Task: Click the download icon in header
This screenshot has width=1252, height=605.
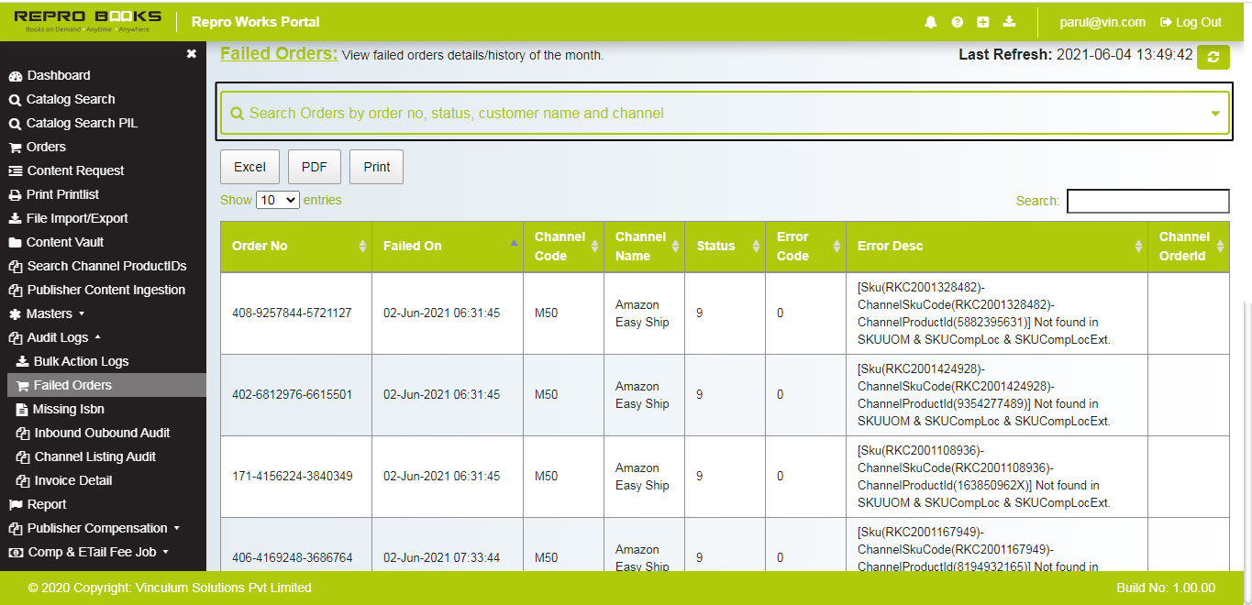Action: click(x=1009, y=22)
